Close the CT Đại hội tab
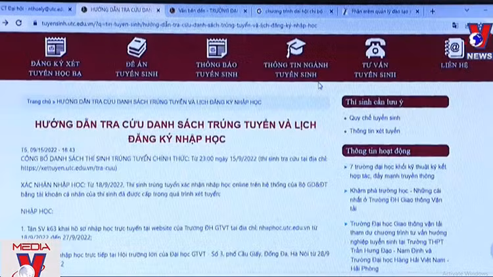The image size is (493, 277). (x=70, y=9)
